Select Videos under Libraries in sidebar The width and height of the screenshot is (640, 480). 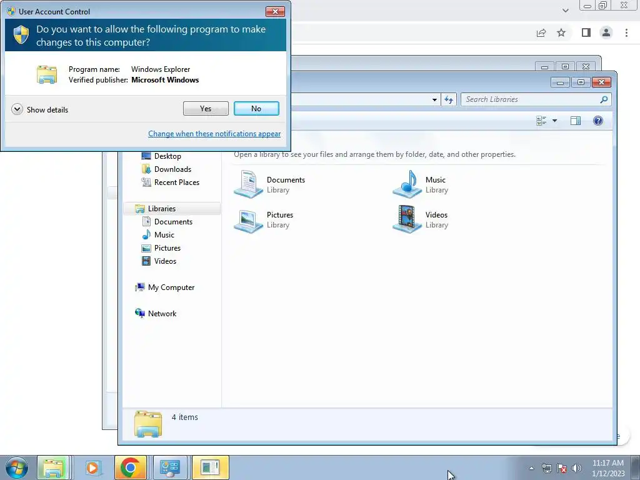pyautogui.click(x=165, y=261)
